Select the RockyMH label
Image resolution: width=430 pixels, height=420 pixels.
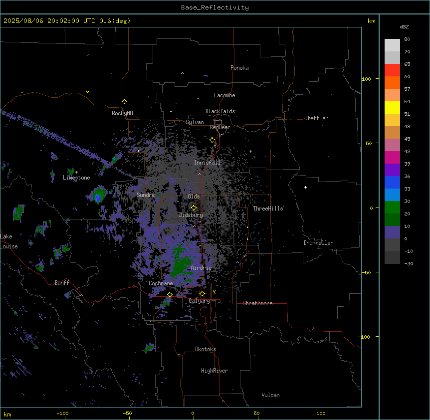[122, 113]
